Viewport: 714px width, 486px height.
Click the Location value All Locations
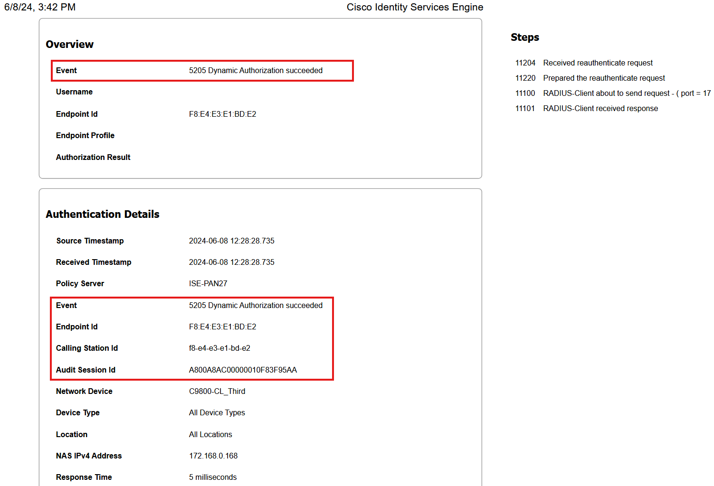point(210,435)
